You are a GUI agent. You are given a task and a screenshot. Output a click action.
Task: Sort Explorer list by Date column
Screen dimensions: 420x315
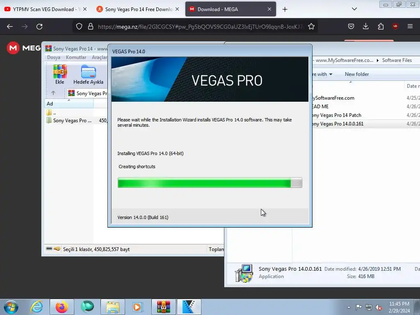pos(412,86)
